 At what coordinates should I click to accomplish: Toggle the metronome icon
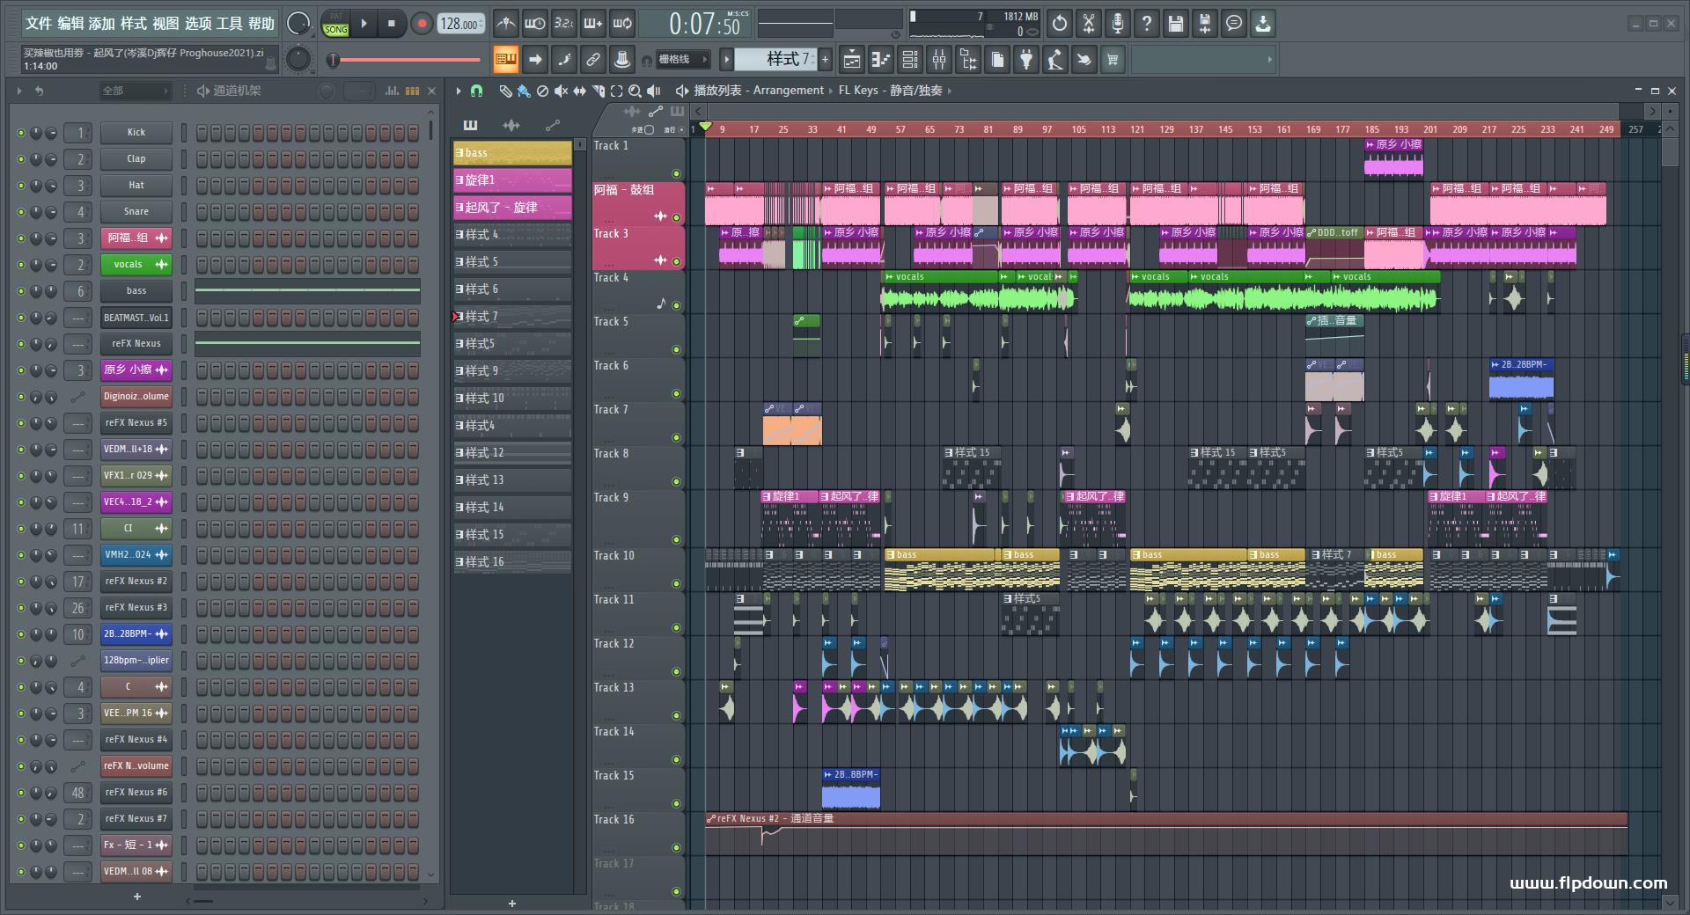coord(505,24)
